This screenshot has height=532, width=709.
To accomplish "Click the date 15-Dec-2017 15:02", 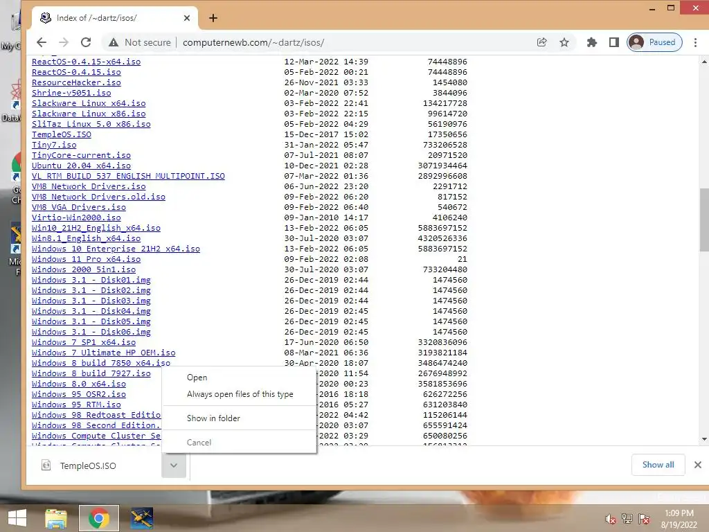I will pyautogui.click(x=326, y=134).
